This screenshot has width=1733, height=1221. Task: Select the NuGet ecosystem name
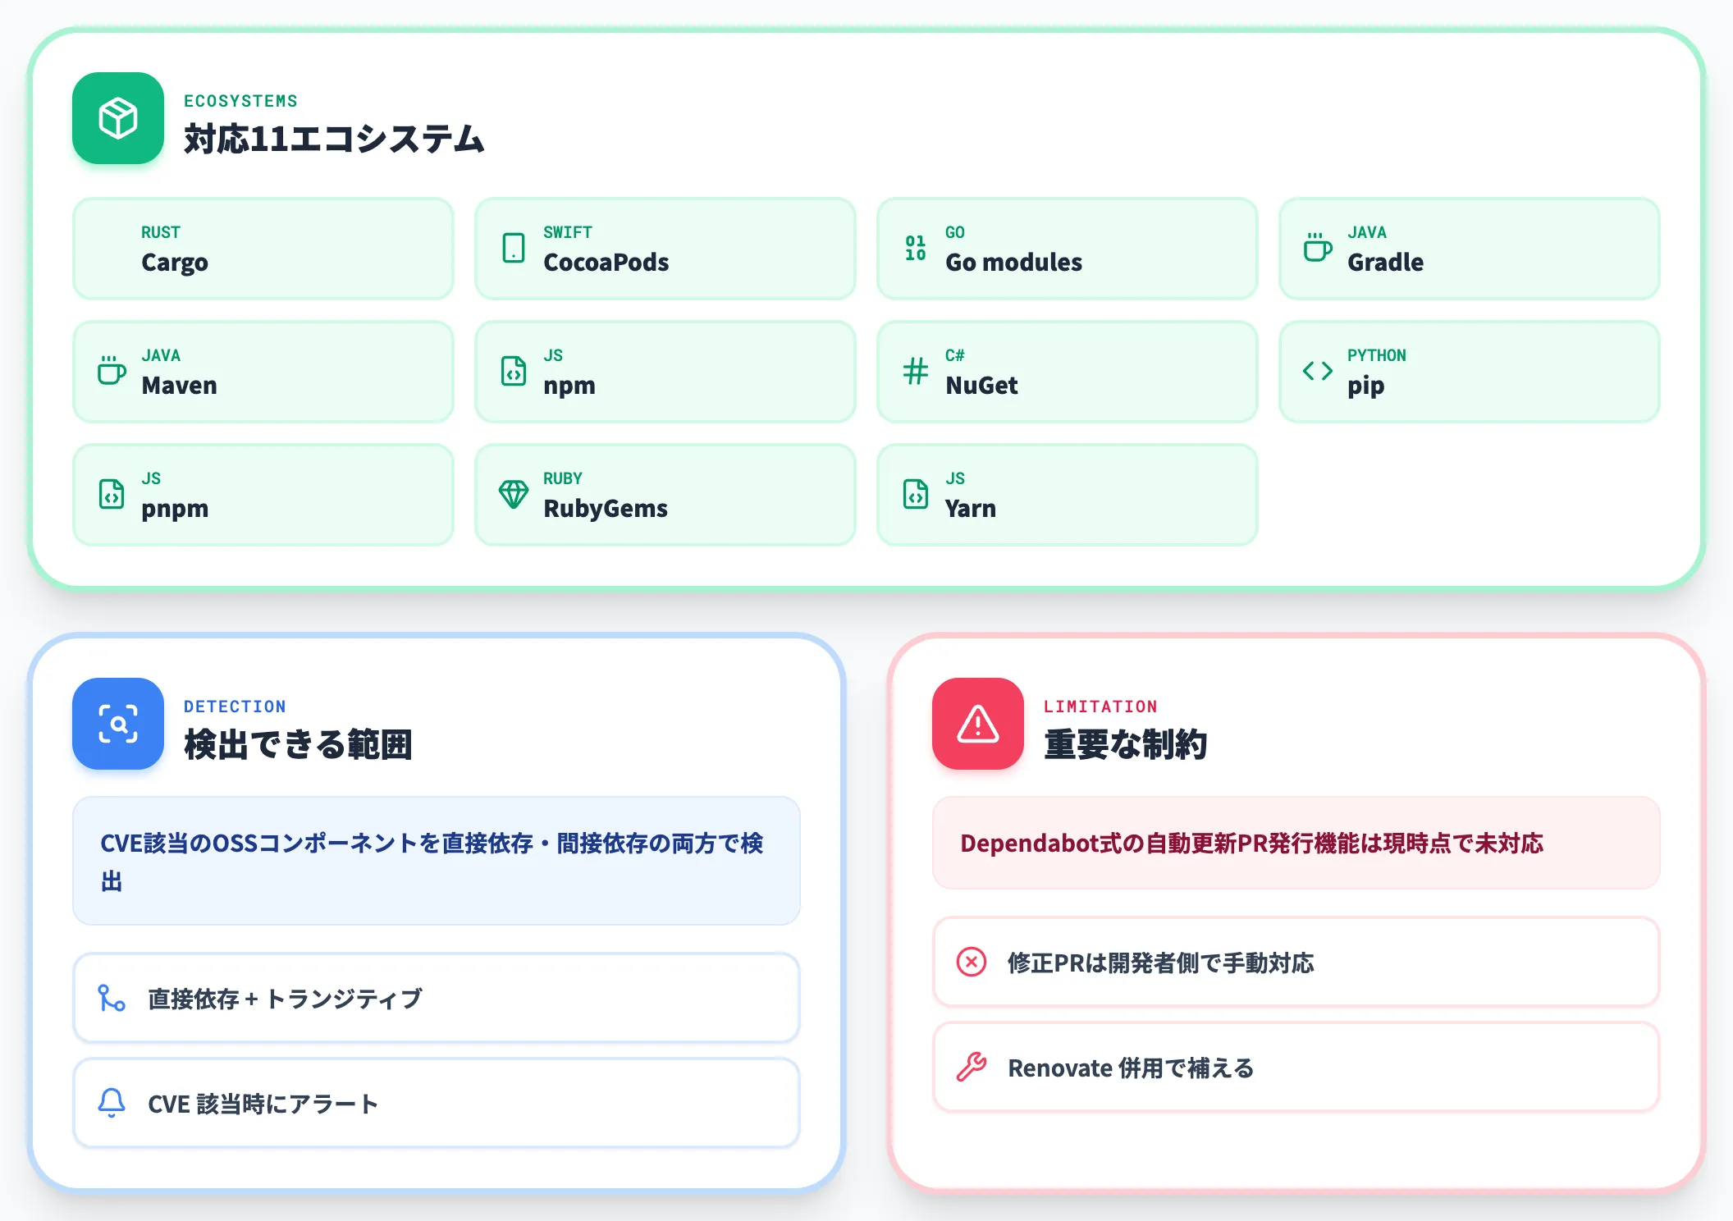982,386
